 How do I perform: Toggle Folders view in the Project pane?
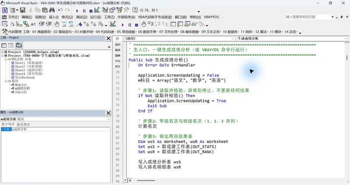(x=19, y=45)
